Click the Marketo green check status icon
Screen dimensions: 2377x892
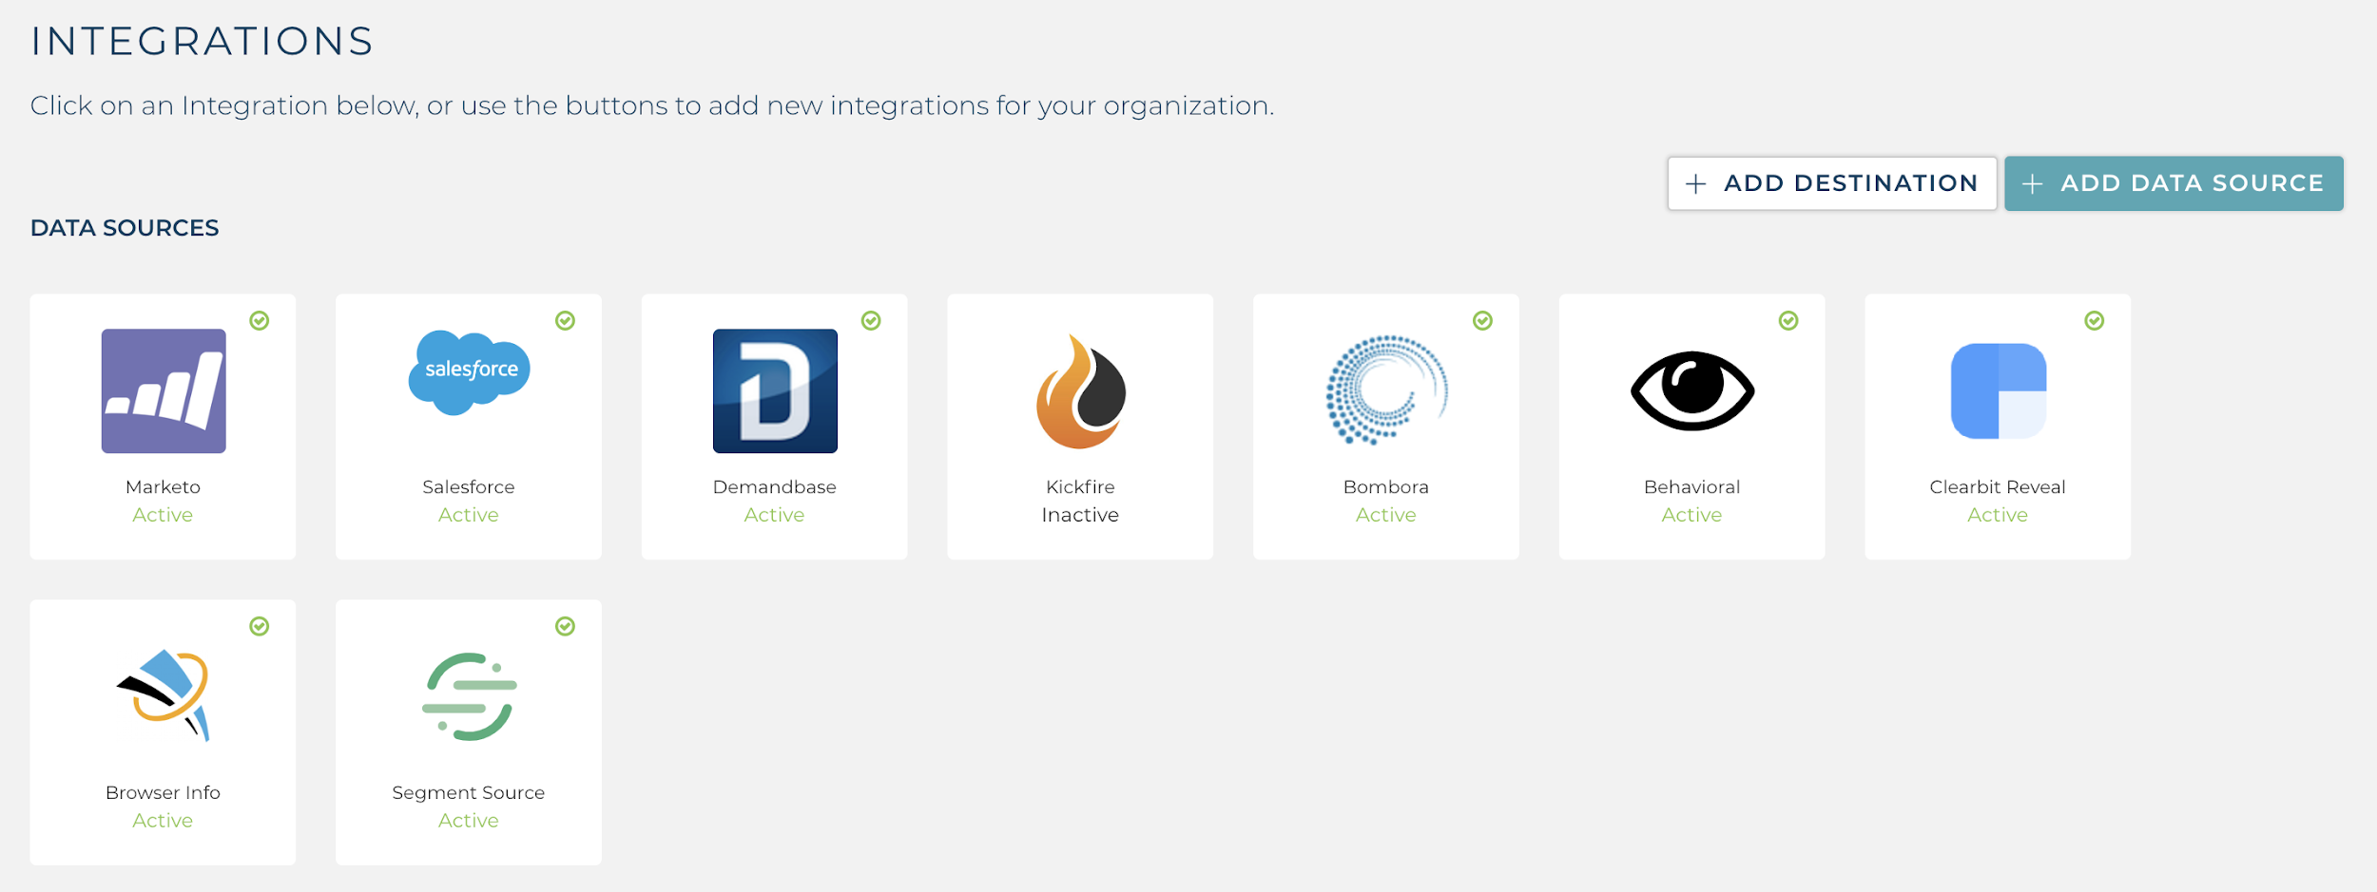pyautogui.click(x=260, y=320)
